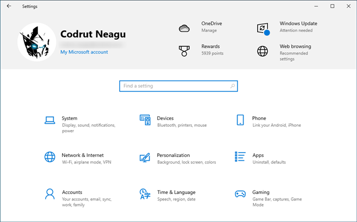This screenshot has height=222, width=357.
Task: Open OneDrive Manage label
Action: pos(209,30)
